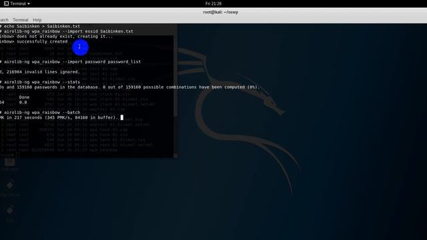Screen dimensions: 427x240
Task: Click the '159160 passwords in the database' line
Action: (129, 87)
